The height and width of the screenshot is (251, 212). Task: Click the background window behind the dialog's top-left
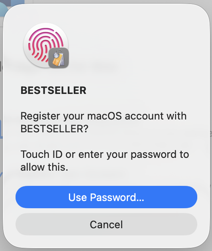click(10, 2)
